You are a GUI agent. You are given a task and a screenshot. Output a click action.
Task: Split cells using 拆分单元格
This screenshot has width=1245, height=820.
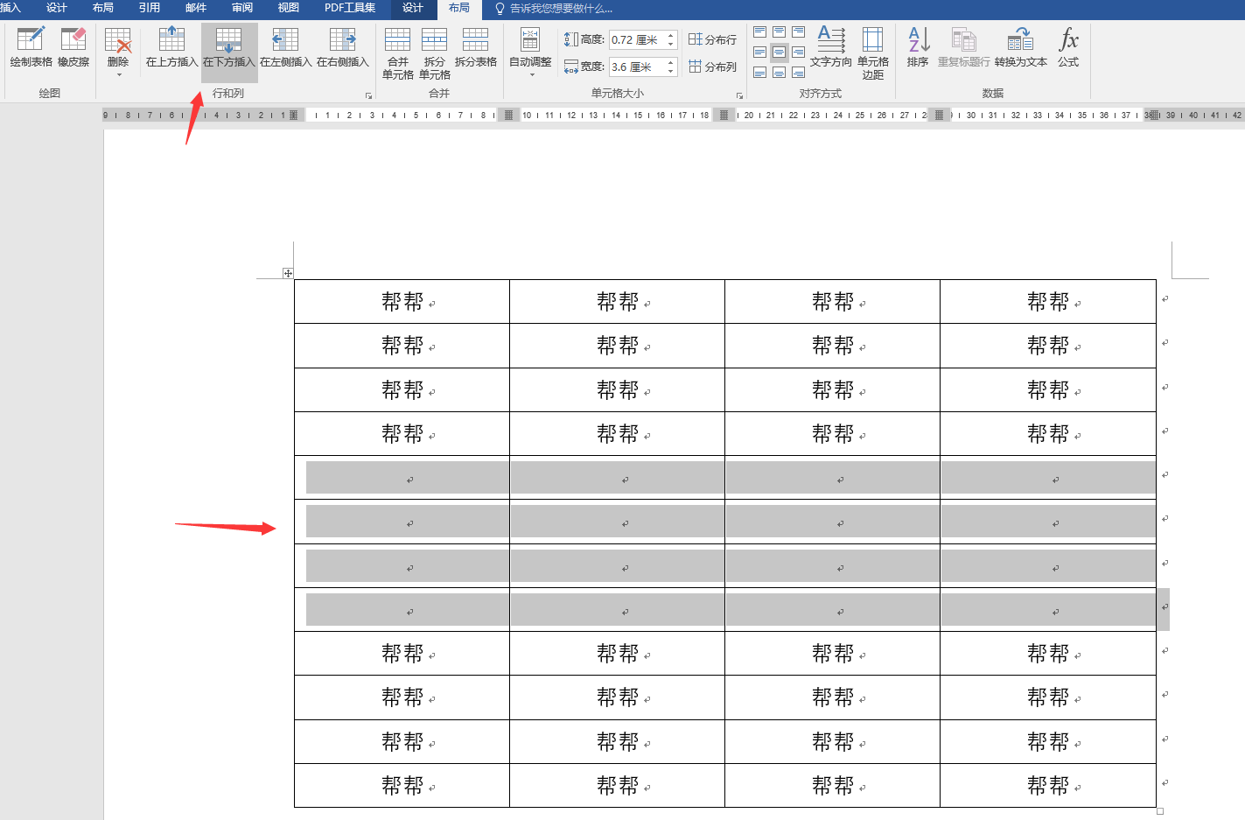[435, 53]
